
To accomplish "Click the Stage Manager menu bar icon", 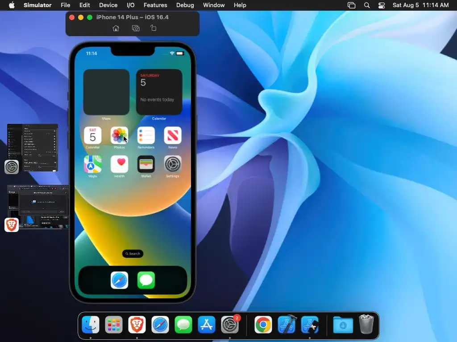I will (352, 5).
